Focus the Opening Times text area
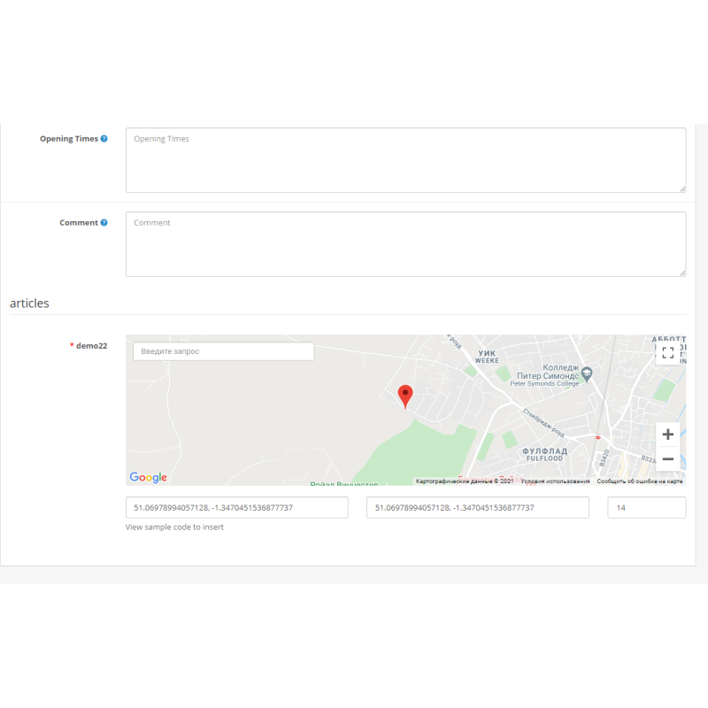The width and height of the screenshot is (708, 708). 405,160
